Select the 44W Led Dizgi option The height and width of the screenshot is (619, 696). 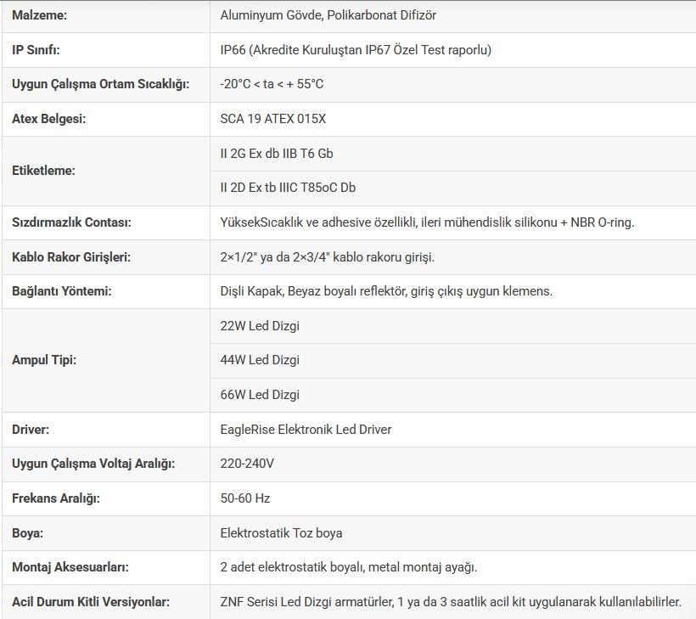(260, 360)
